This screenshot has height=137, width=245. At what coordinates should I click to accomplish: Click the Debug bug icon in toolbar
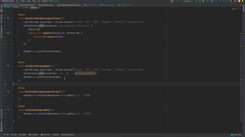click(x=200, y=1)
